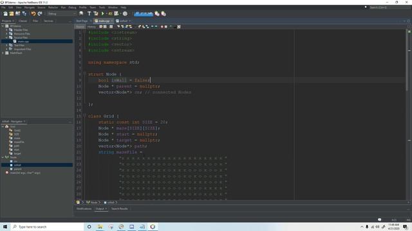This screenshot has height=231, width=412.
Task: Expand the project node below BFSdemo
Action: pyautogui.click(x=3, y=53)
